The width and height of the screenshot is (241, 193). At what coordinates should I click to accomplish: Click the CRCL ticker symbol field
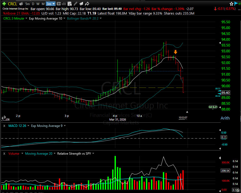(12, 4)
